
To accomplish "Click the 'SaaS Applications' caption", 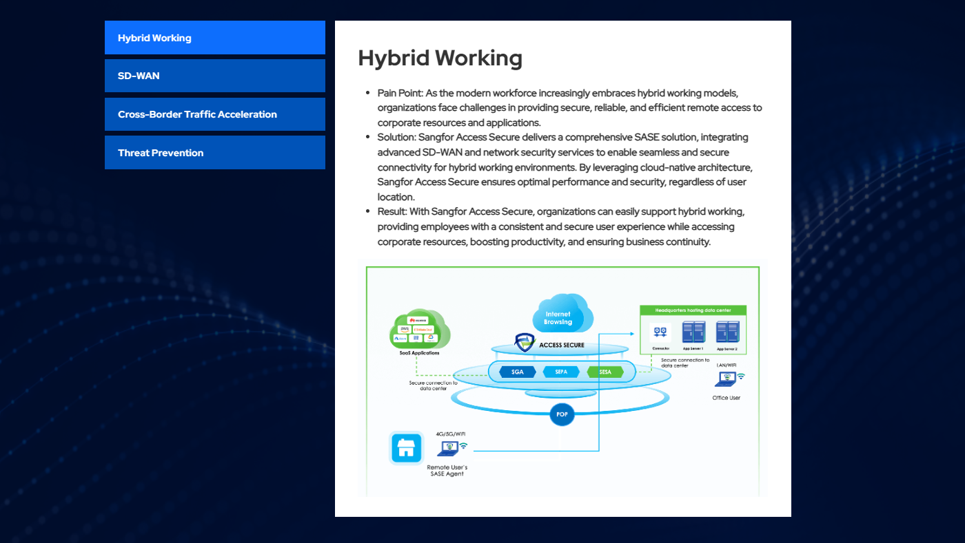I will [x=420, y=353].
